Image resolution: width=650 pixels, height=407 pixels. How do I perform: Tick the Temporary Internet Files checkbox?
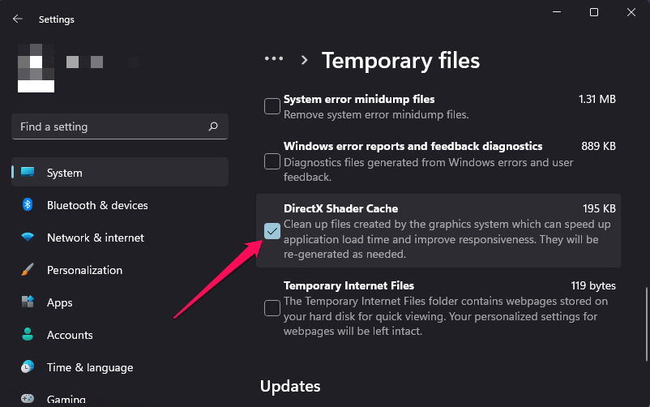272,308
